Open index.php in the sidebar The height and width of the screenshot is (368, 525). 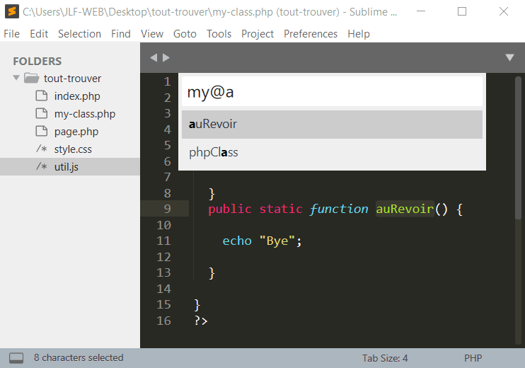(x=77, y=96)
